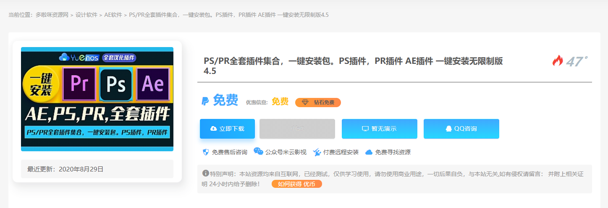This screenshot has width=608, height=208.
Task: Open QQ咨询 consultation button
Action: click(461, 129)
